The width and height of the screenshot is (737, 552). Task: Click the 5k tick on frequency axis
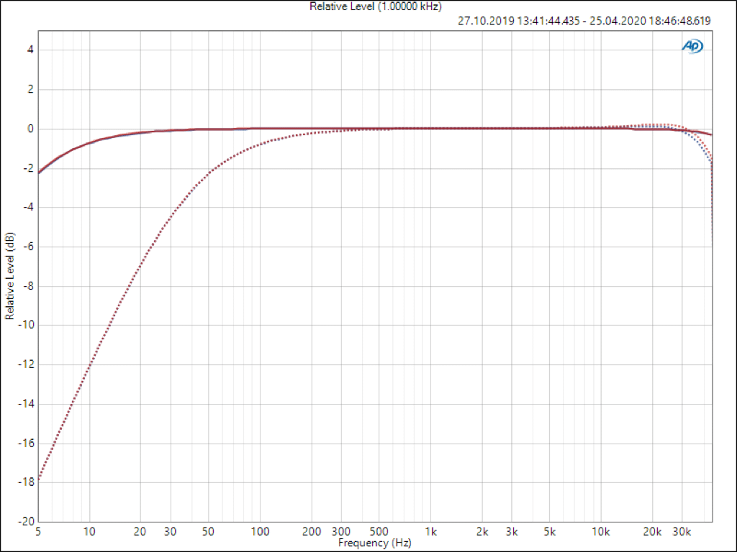coord(550,532)
